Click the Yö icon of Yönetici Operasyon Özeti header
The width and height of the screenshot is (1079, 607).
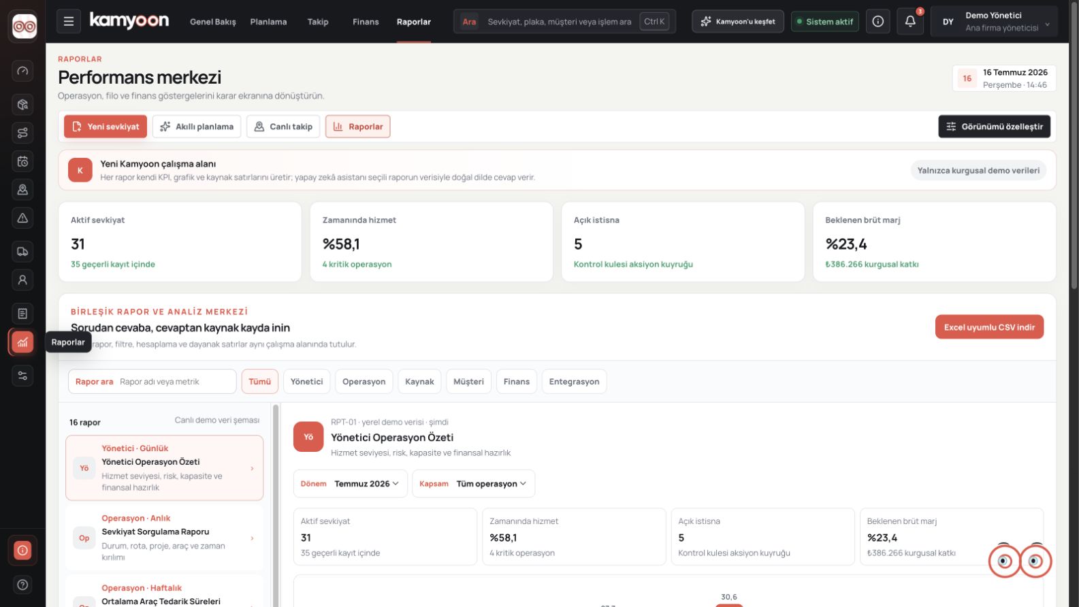tap(308, 437)
